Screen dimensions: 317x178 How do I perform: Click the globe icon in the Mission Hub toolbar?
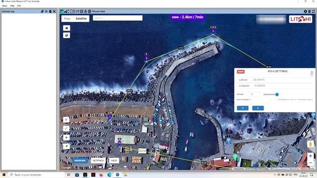point(89,11)
